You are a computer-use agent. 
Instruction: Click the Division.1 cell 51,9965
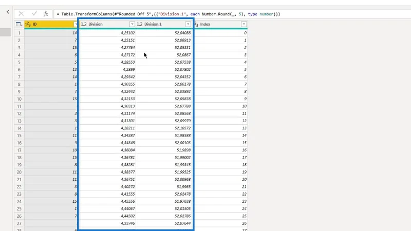click(164, 187)
